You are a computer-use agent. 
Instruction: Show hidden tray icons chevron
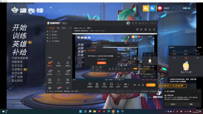166,111
